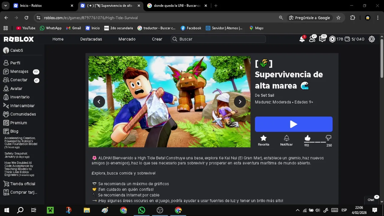Viewport: 384px width, 216px height.
Task: Click the Chrome address bar URL
Action: coord(91,18)
